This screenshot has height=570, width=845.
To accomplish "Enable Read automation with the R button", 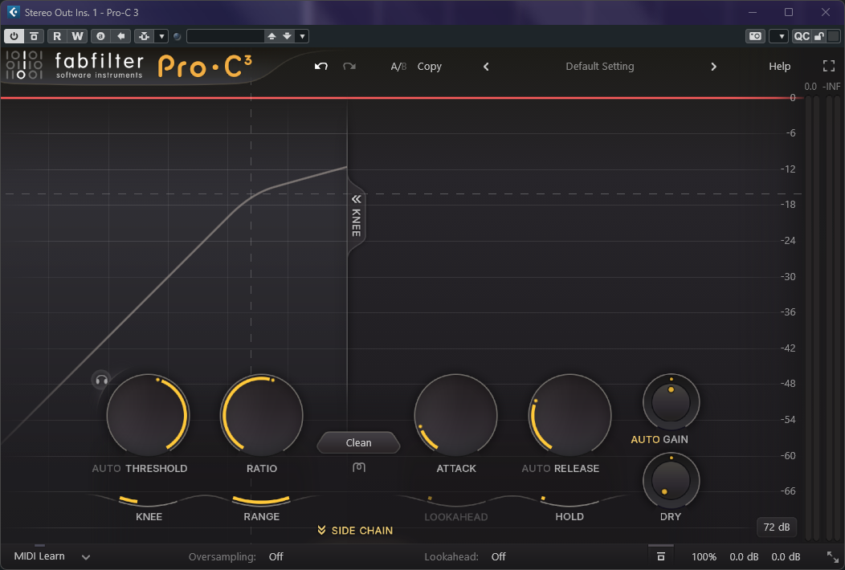I will (x=56, y=36).
